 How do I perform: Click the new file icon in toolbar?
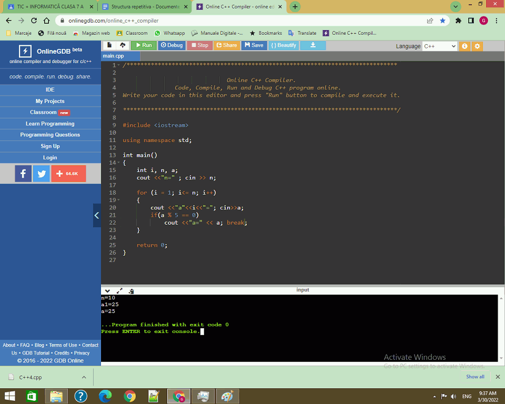(109, 45)
